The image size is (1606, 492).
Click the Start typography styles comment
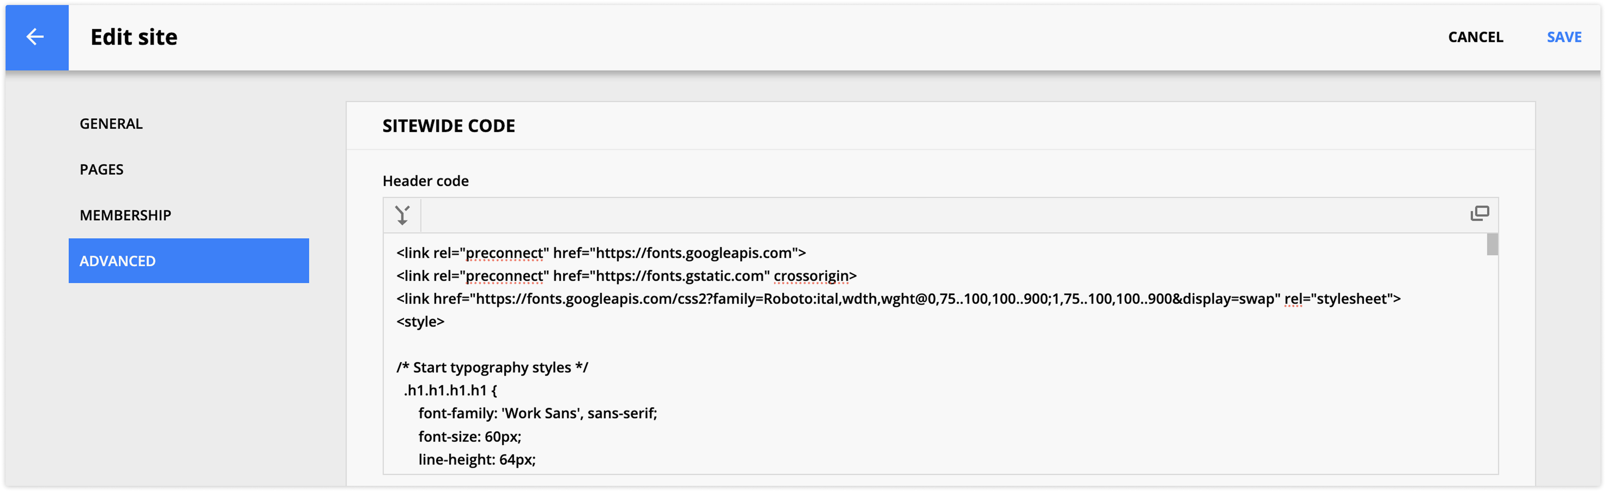pyautogui.click(x=492, y=368)
